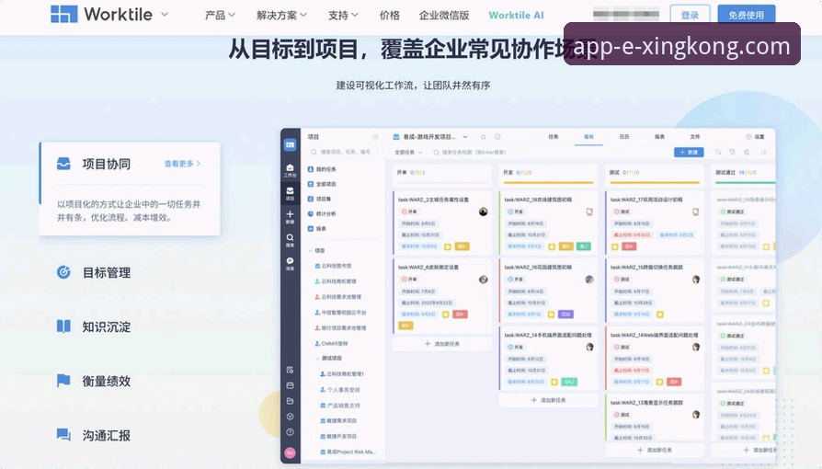Click the folder icon in lower dark sidebar

(290, 401)
